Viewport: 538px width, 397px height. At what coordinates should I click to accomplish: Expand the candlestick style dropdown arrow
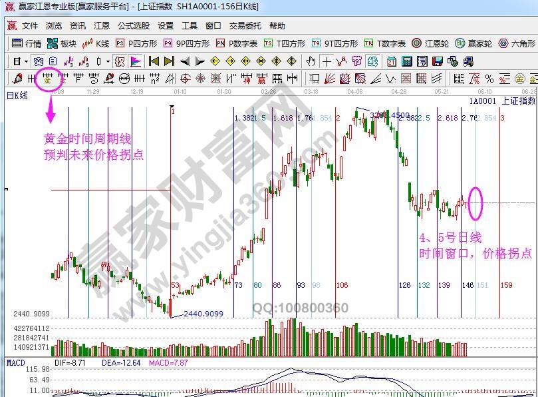(108, 61)
